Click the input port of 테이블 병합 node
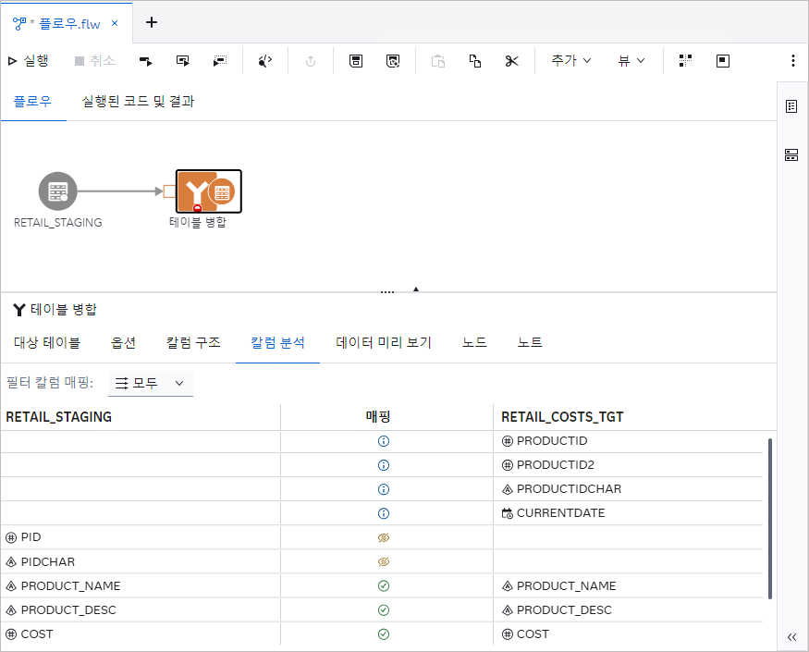The height and width of the screenshot is (652, 809). click(x=169, y=191)
